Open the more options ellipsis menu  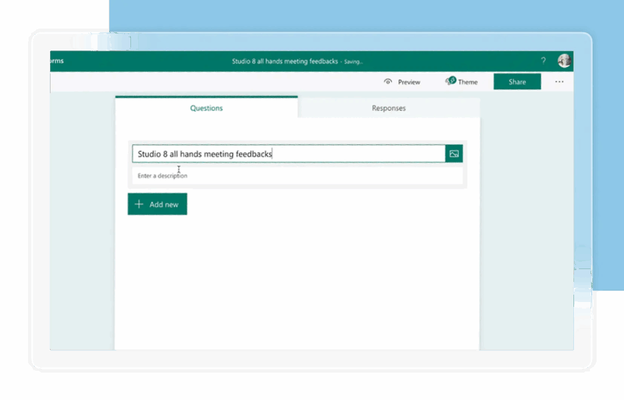coord(559,82)
